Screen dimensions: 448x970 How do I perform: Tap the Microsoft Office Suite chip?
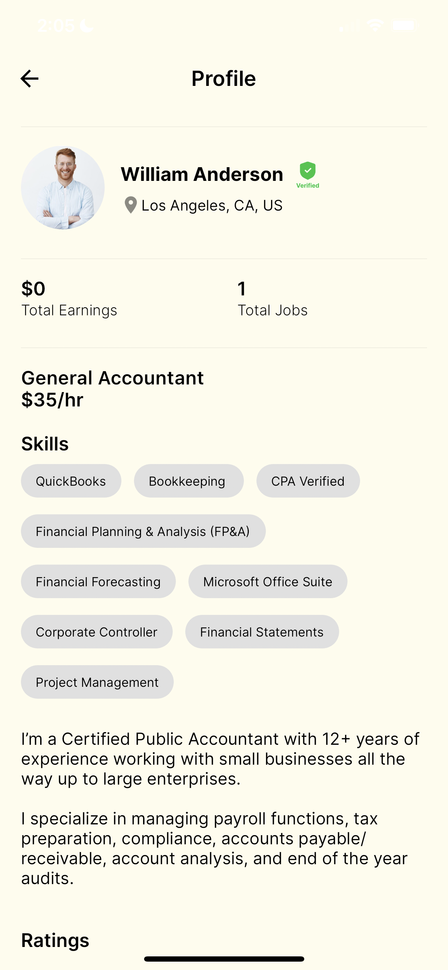click(268, 581)
